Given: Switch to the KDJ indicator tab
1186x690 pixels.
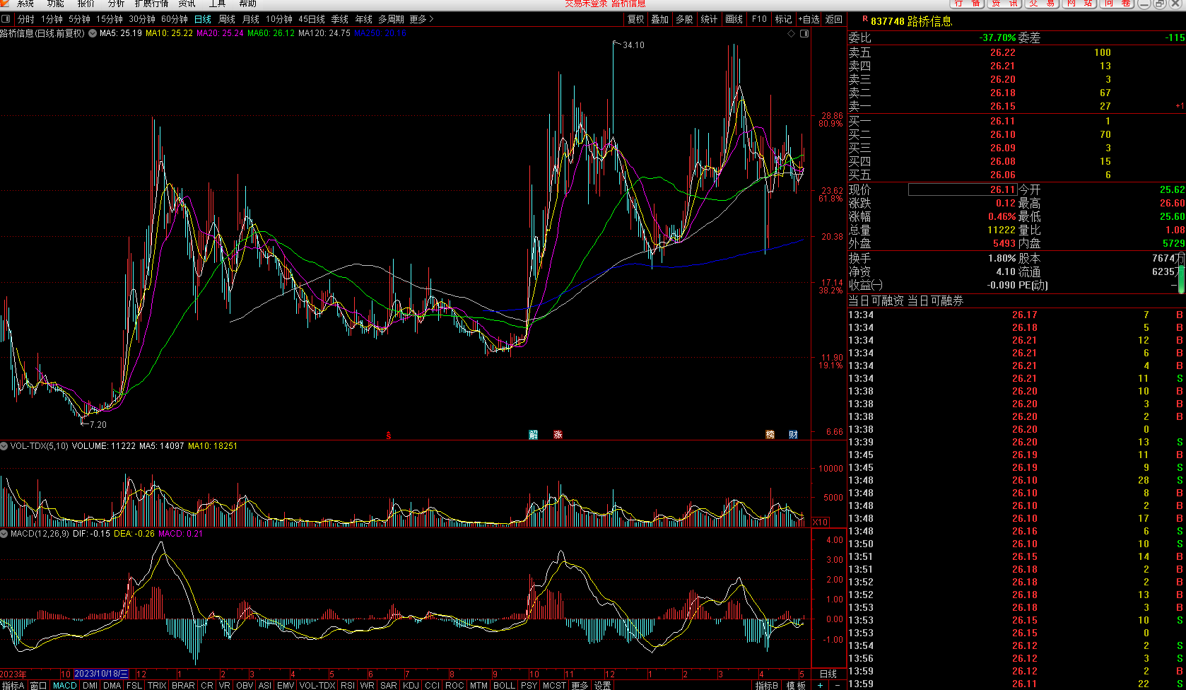Looking at the screenshot, I should click(x=411, y=685).
